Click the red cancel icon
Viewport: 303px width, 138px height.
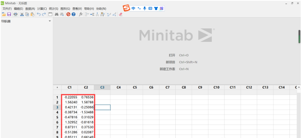pyautogui.click(x=68, y=14)
